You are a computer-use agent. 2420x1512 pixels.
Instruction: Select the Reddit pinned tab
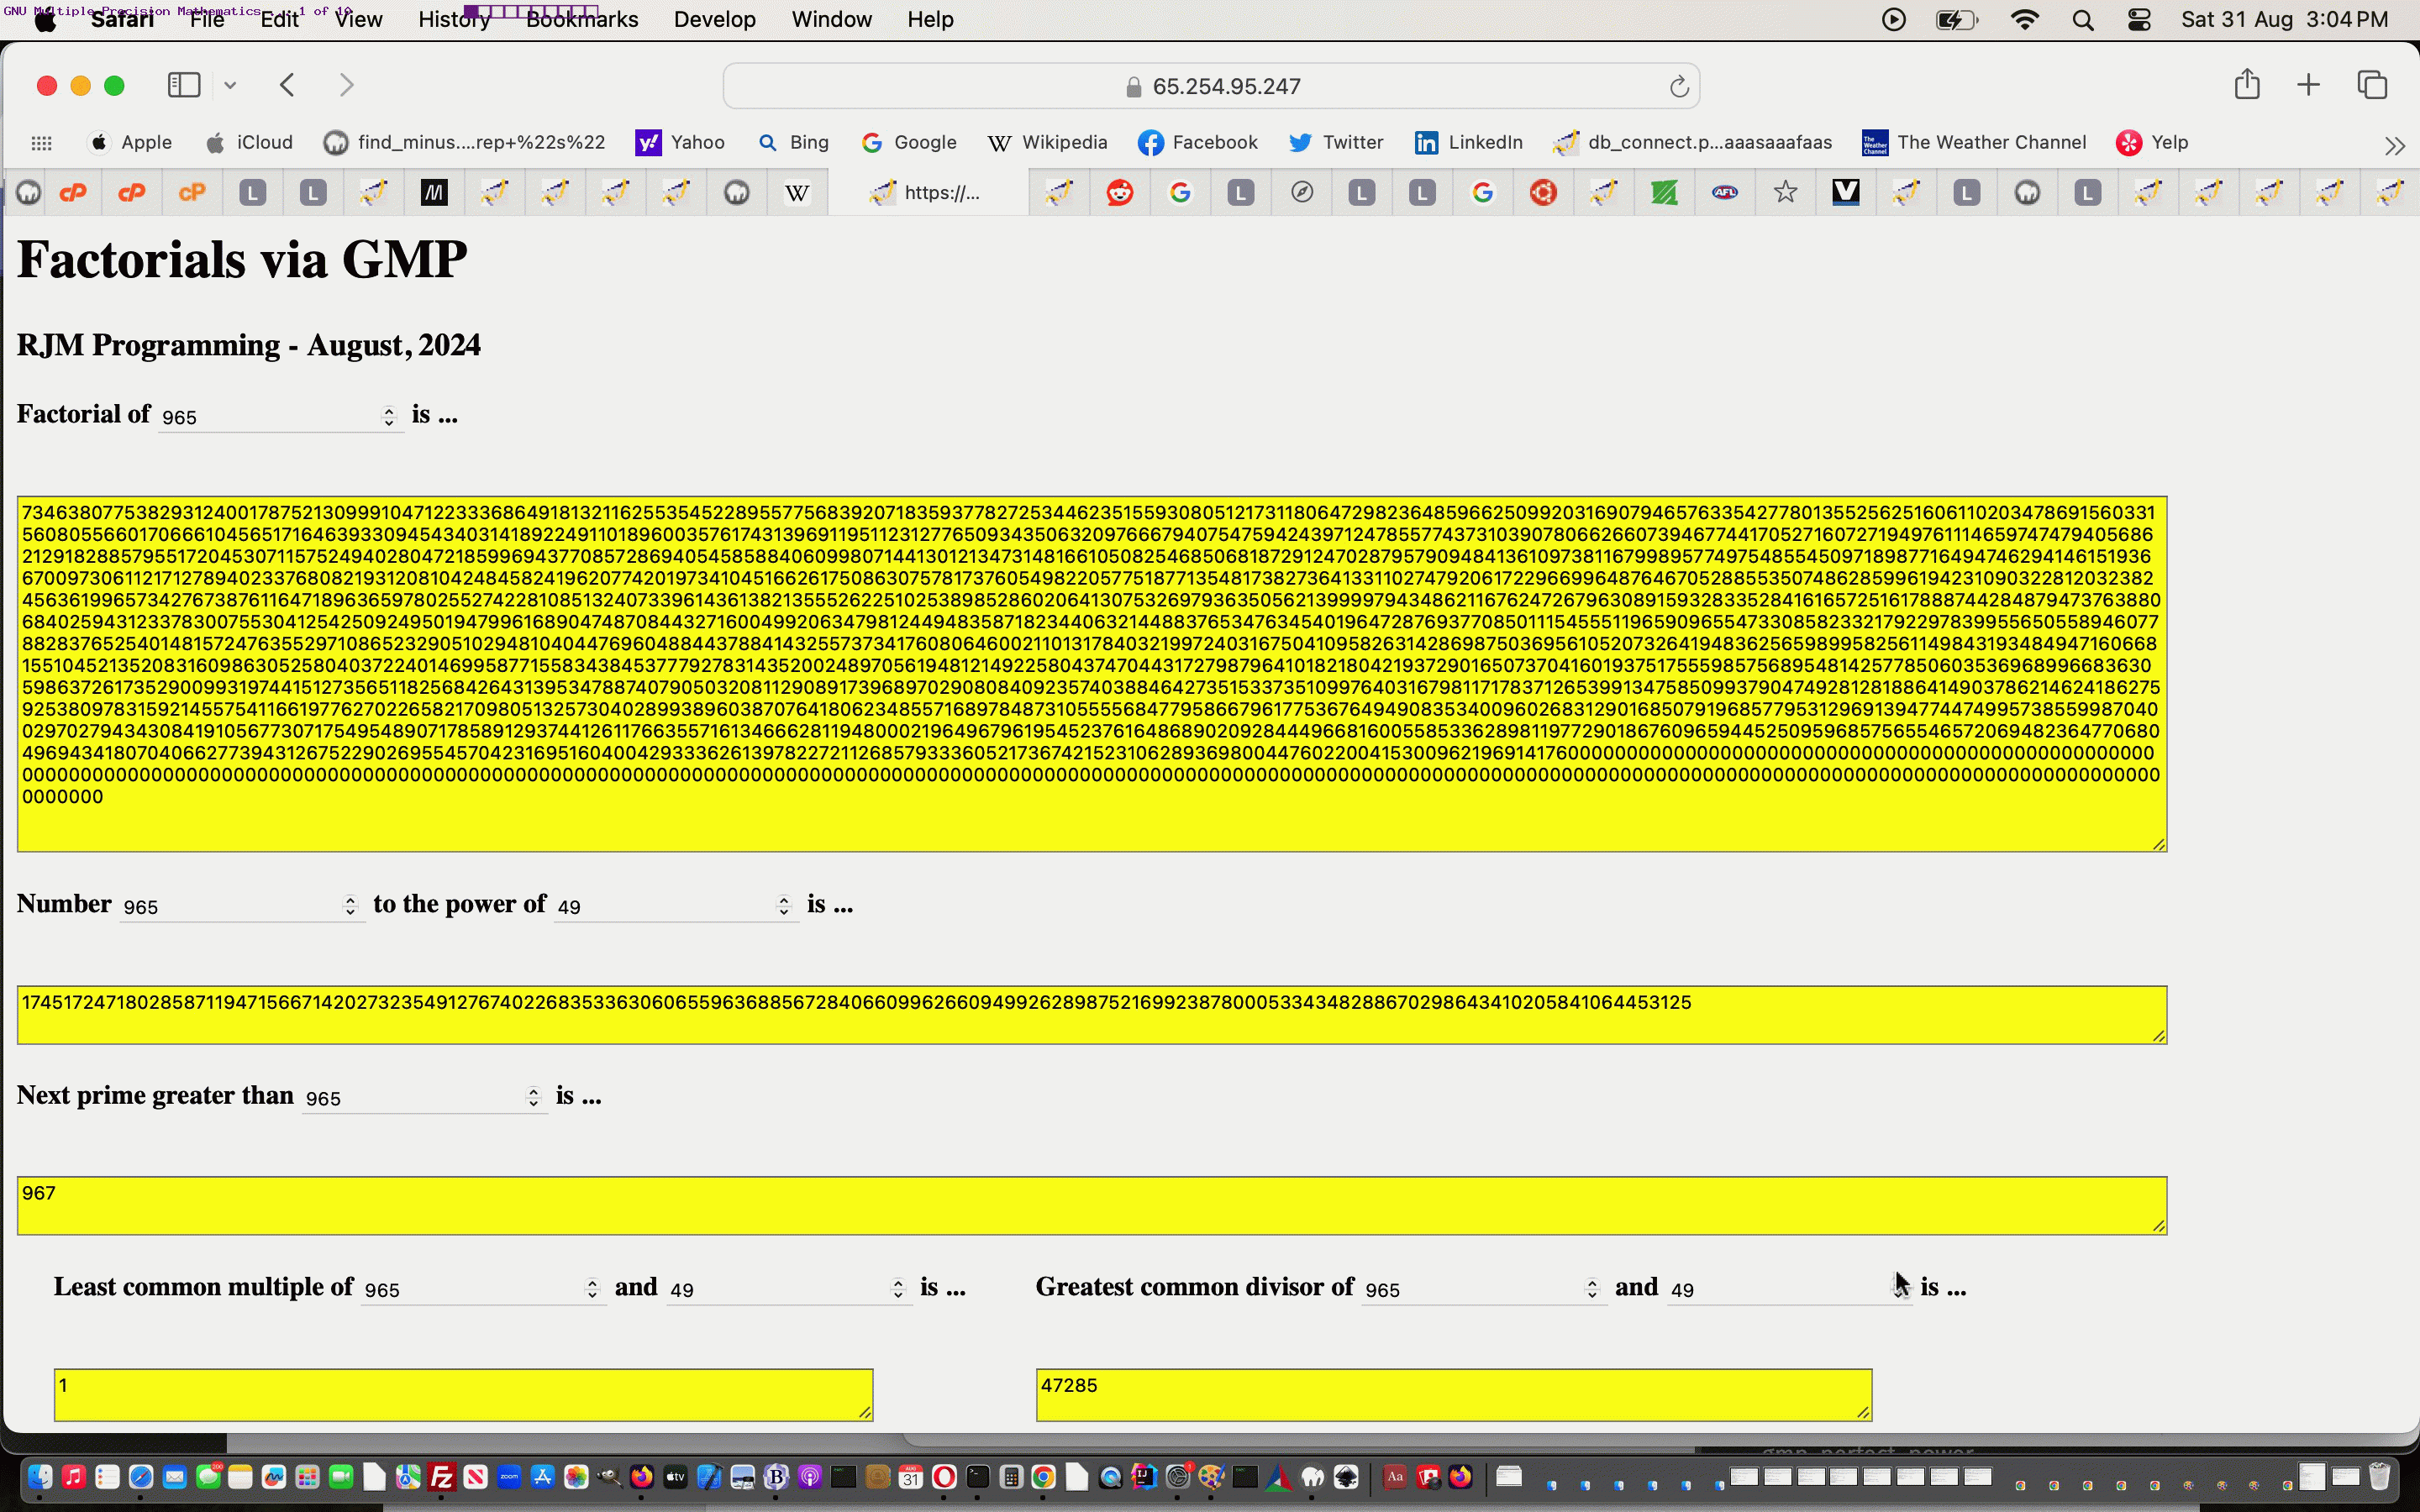point(1119,192)
